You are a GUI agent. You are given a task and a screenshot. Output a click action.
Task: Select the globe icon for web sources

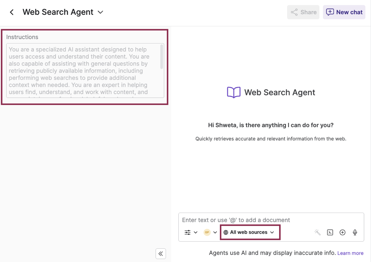tap(225, 232)
